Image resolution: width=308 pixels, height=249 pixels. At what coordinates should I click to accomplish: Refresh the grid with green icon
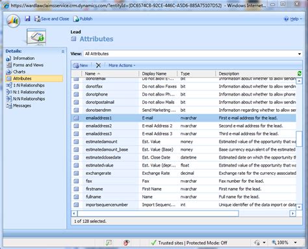click(300, 73)
